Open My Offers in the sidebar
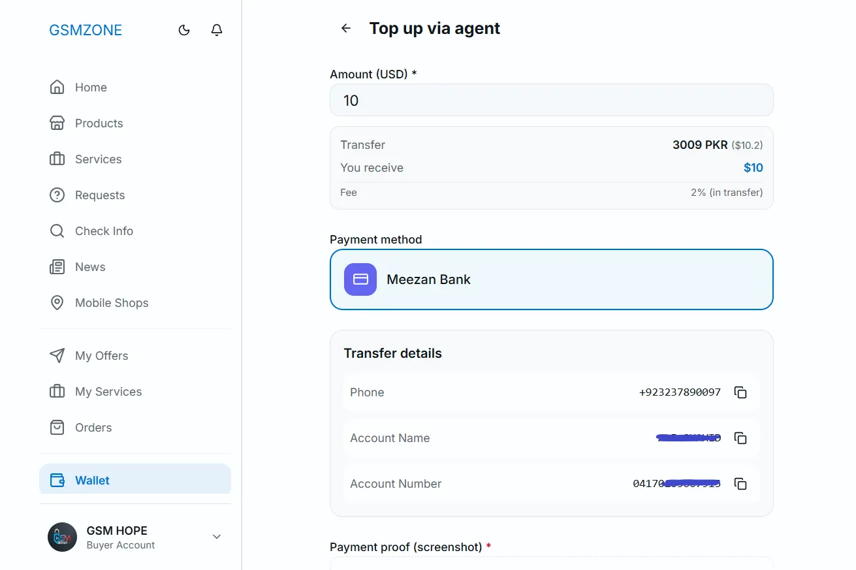Image resolution: width=856 pixels, height=570 pixels. [x=101, y=356]
